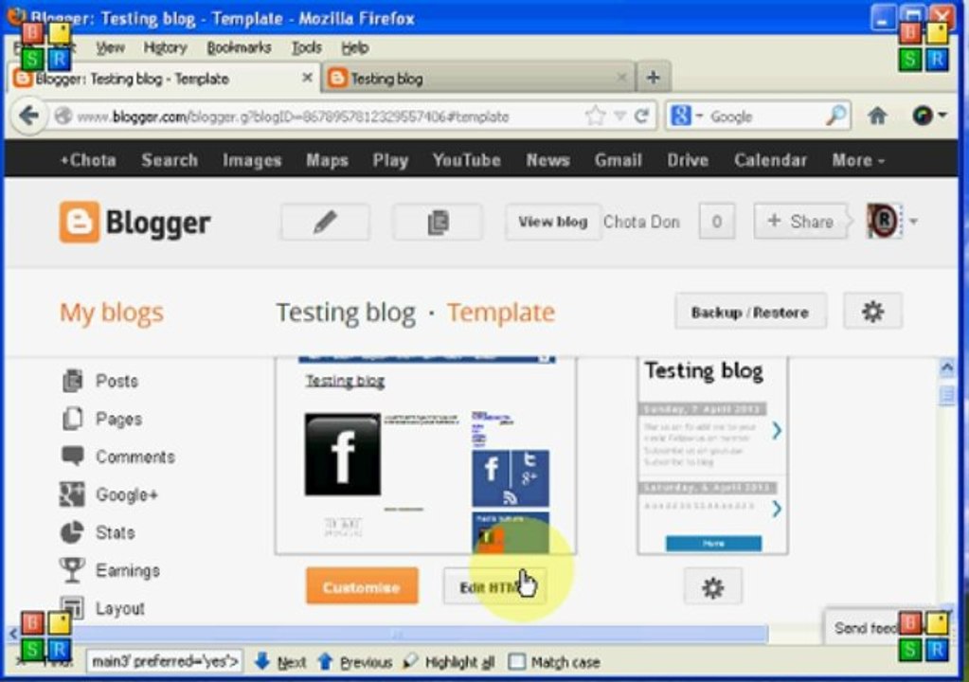The image size is (969, 682).
Task: Click in the Find text field
Action: pyautogui.click(x=165, y=661)
